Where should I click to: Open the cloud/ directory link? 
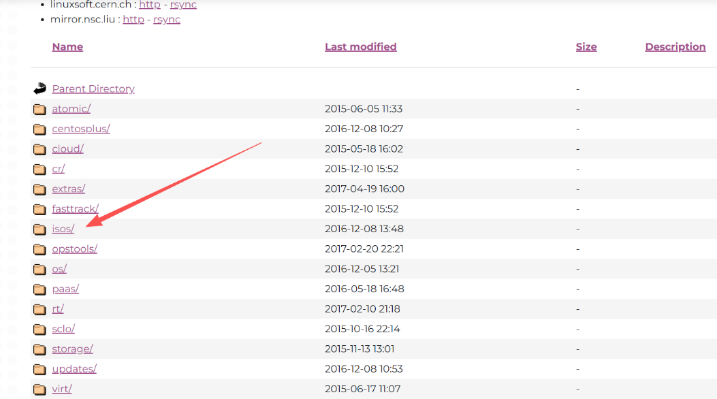(67, 149)
